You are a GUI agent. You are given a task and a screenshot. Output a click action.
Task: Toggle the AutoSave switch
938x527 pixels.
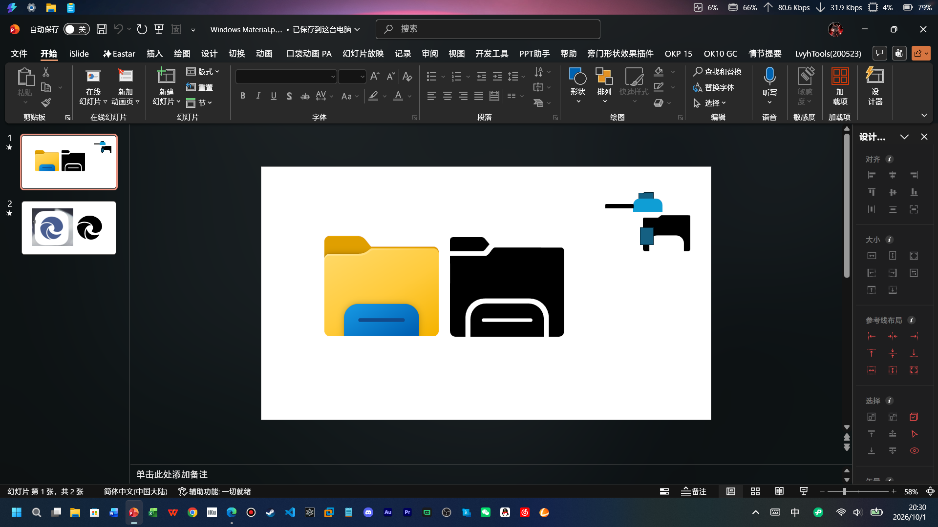coord(77,29)
